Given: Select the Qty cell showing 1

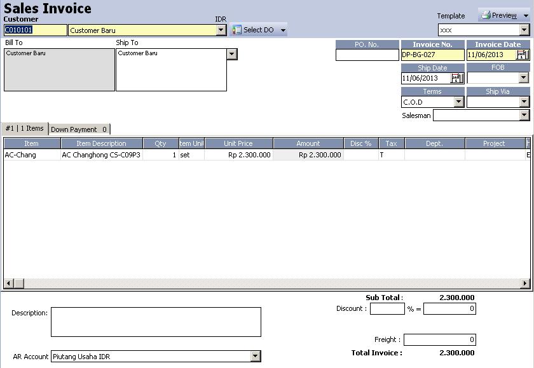Looking at the screenshot, I should coord(161,155).
